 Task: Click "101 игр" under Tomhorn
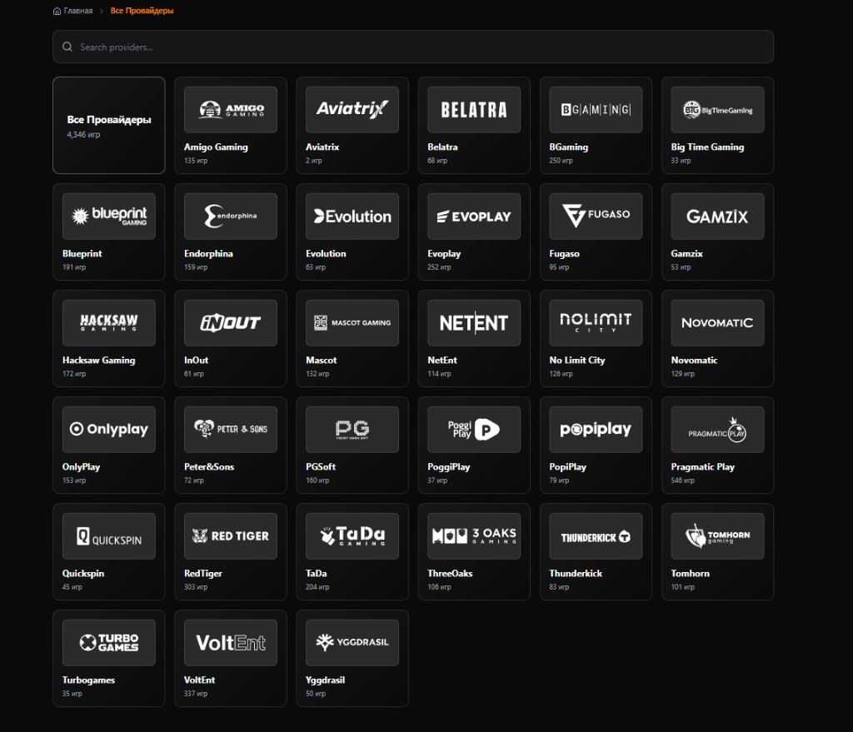click(x=683, y=587)
